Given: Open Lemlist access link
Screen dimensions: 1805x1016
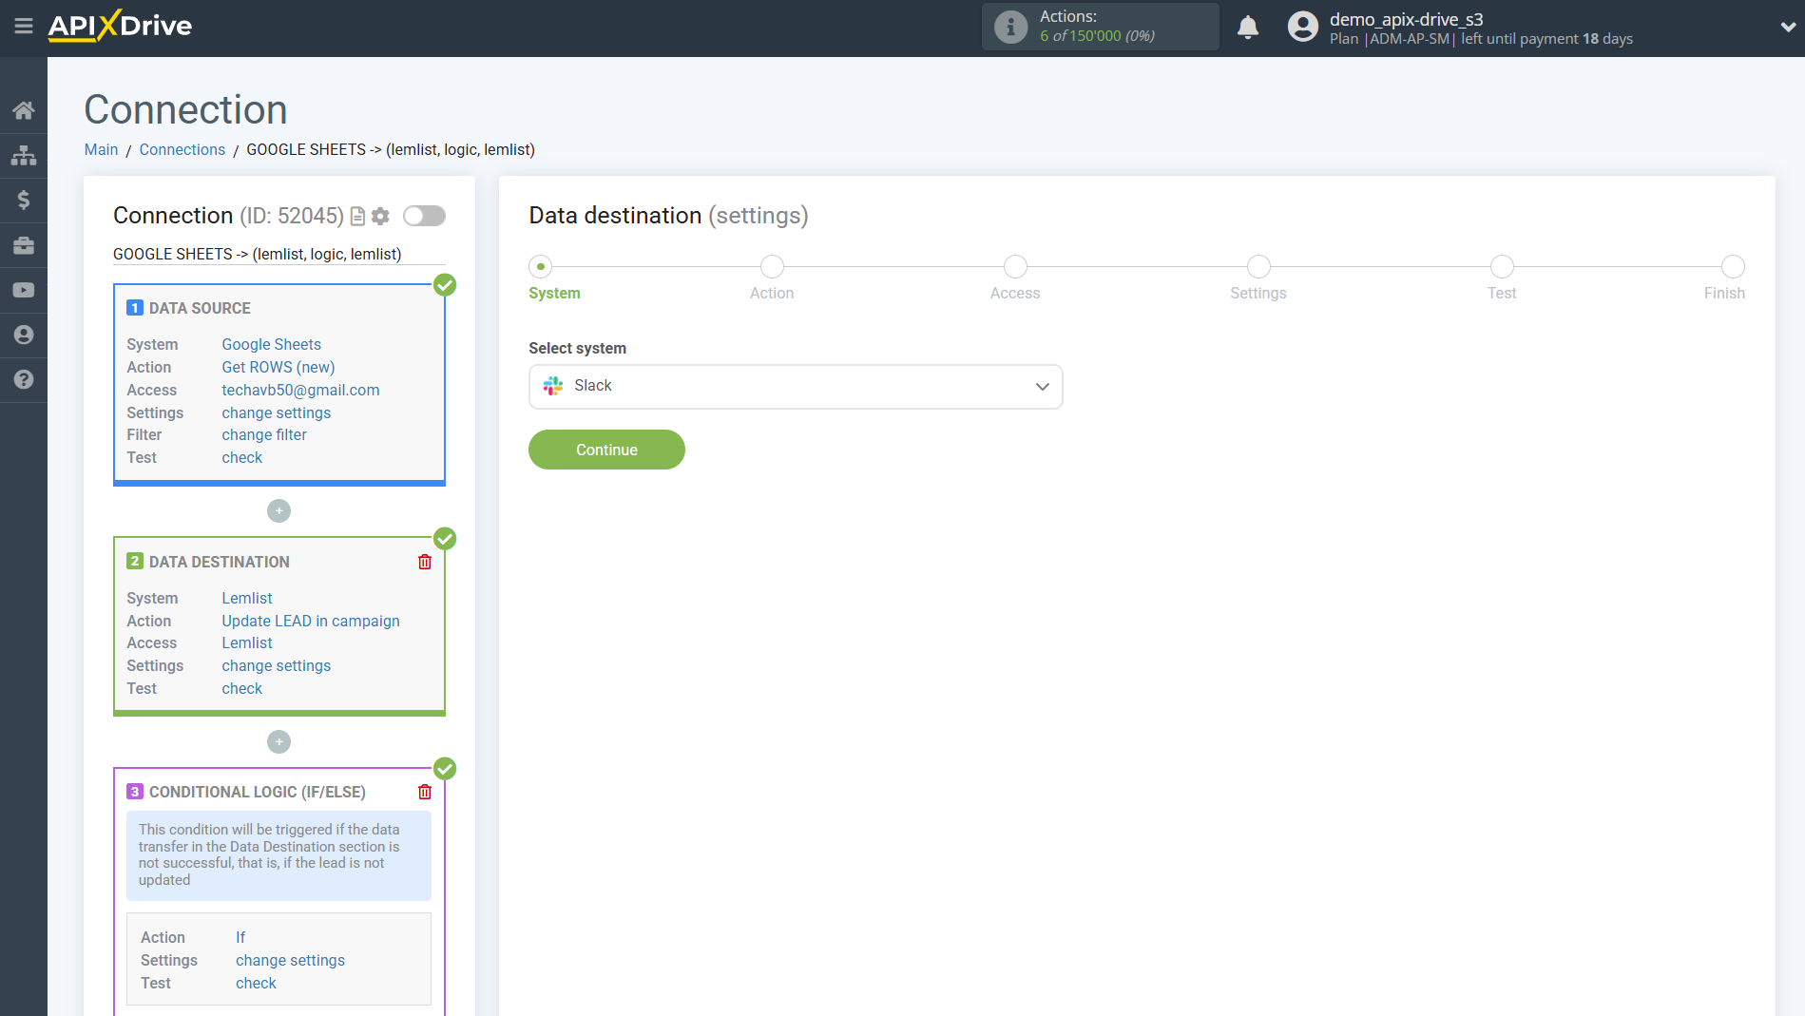Looking at the screenshot, I should (x=247, y=642).
